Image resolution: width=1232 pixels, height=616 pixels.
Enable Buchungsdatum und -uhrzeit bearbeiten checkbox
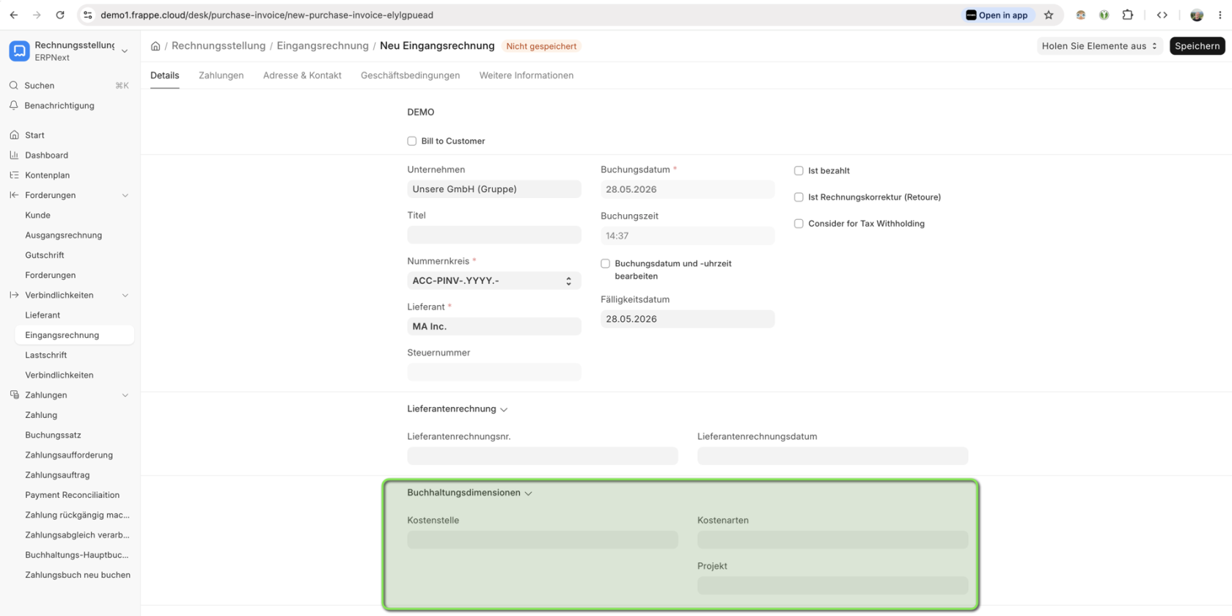point(605,263)
